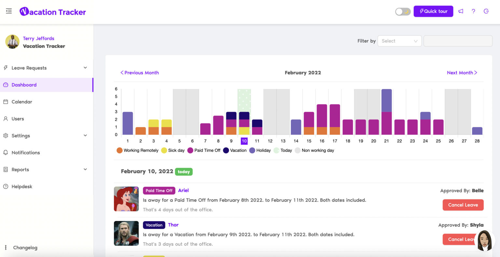Toggle the Working Remotely legend series

[x=137, y=150]
